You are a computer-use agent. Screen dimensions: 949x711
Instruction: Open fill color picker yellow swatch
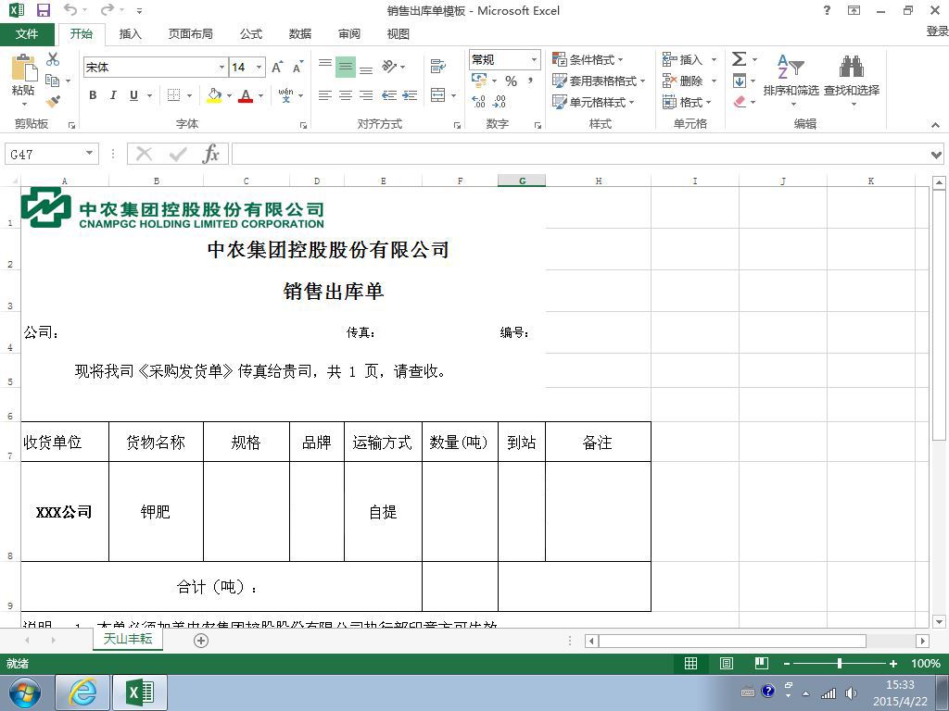(214, 95)
